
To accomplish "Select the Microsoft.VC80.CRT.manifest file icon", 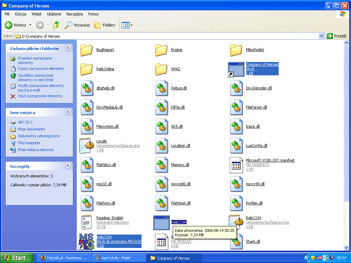I will [x=237, y=165].
